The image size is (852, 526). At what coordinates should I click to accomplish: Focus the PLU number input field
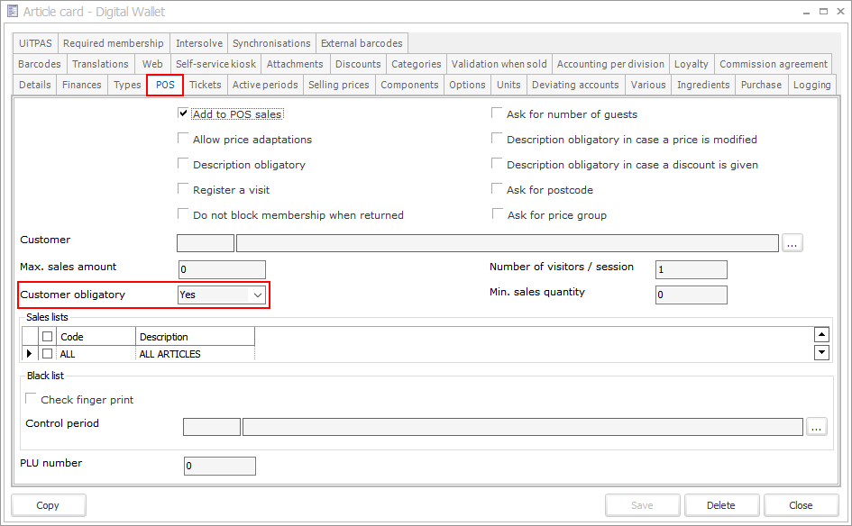220,466
